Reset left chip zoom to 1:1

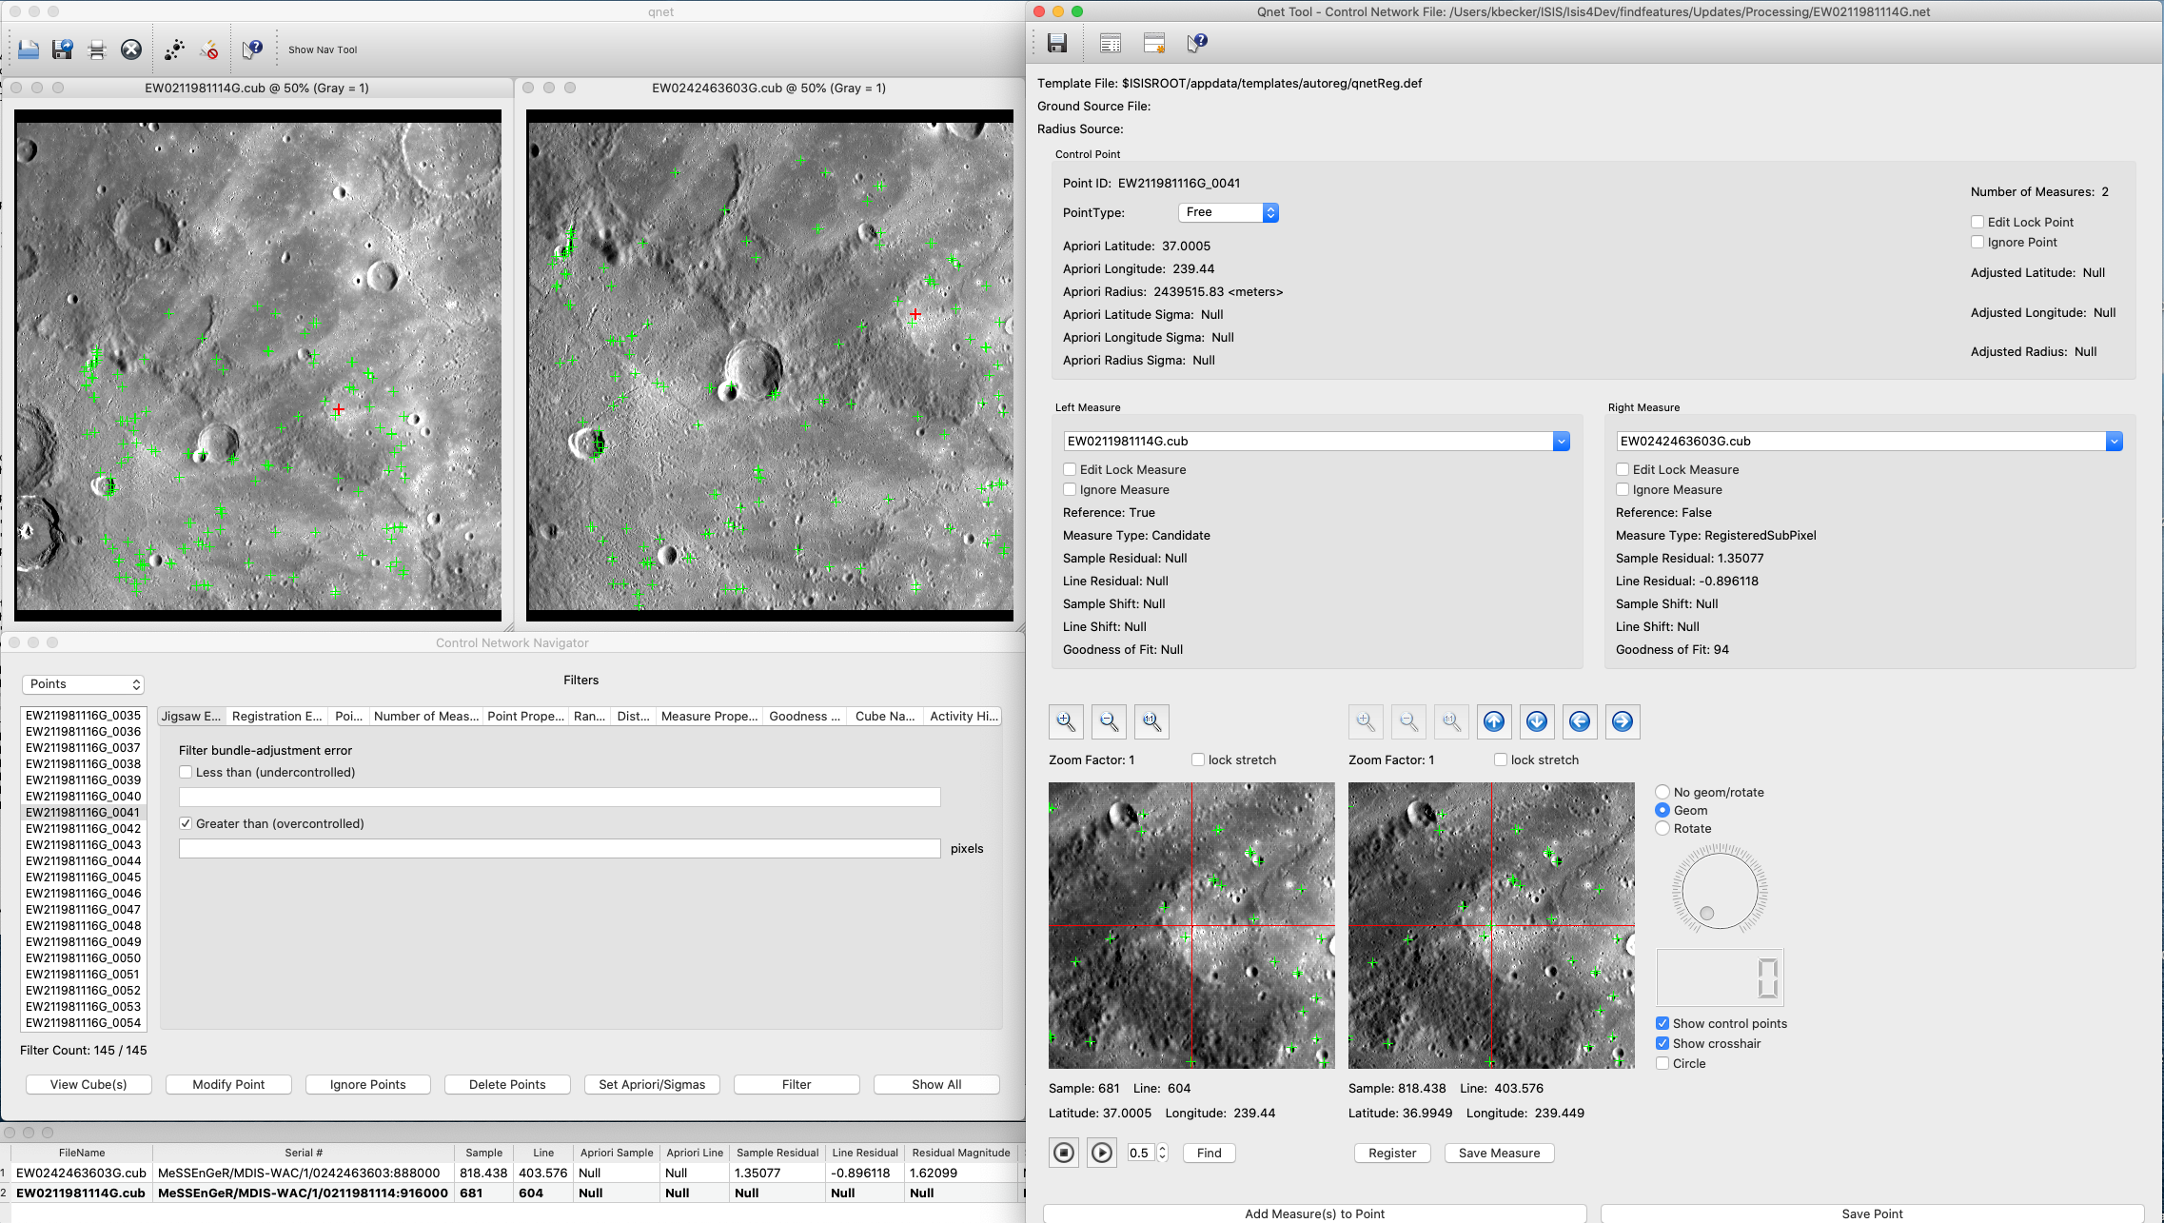tap(1151, 721)
